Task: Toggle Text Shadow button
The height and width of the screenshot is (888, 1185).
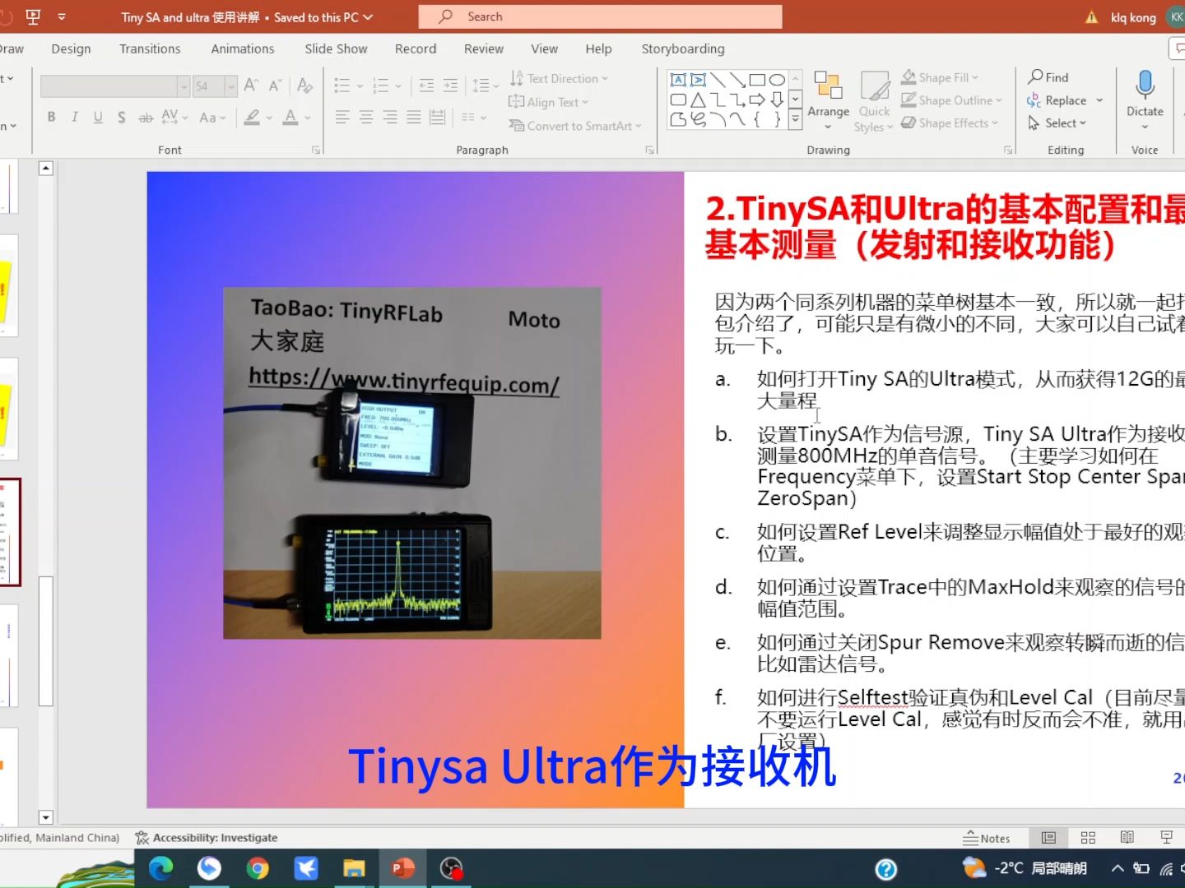Action: tap(122, 118)
